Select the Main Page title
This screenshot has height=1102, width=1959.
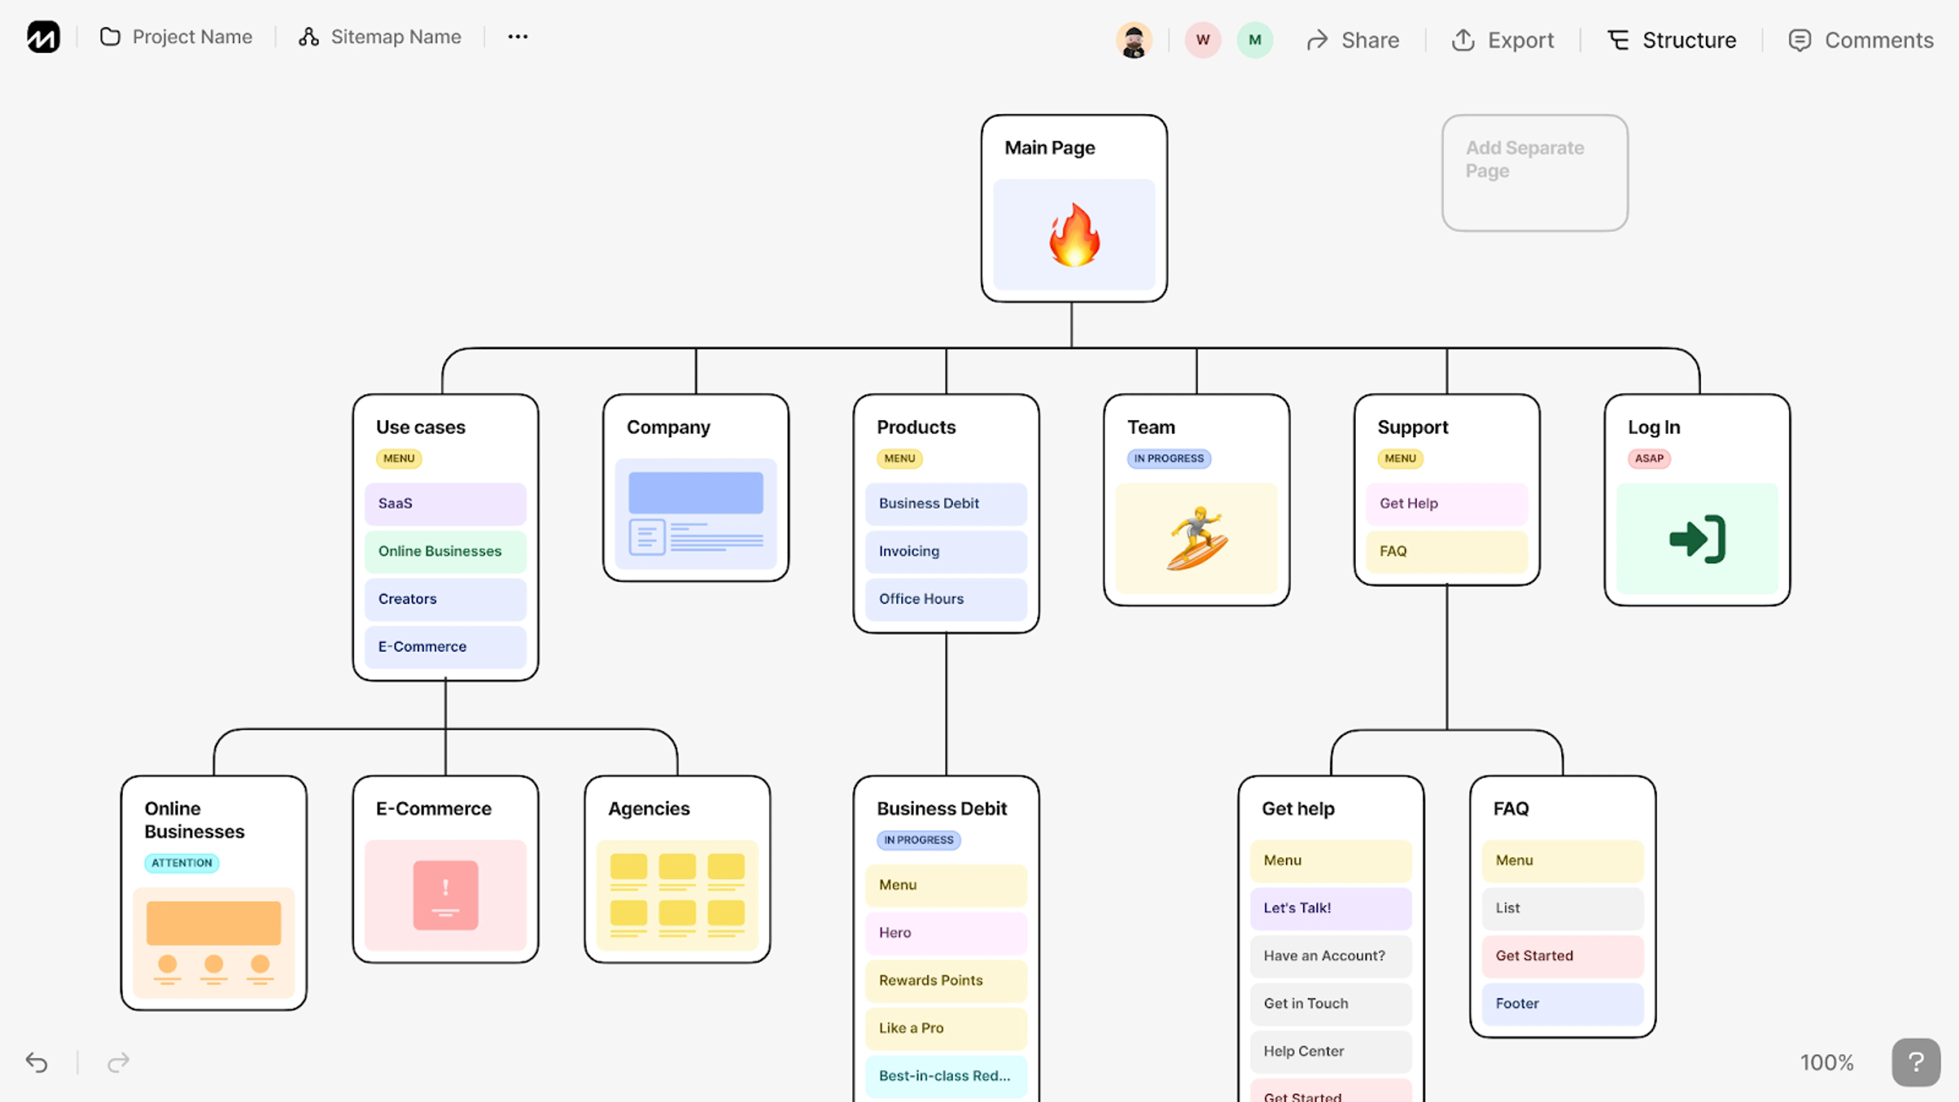1049,147
